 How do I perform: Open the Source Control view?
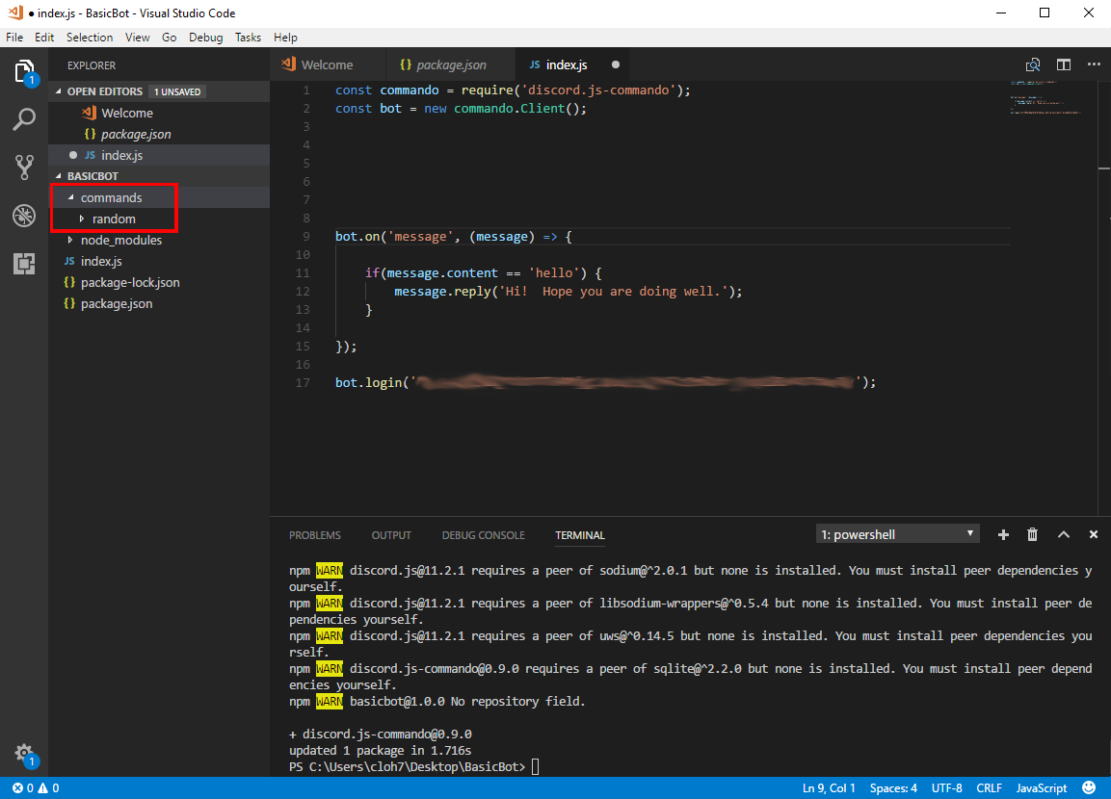pos(24,167)
